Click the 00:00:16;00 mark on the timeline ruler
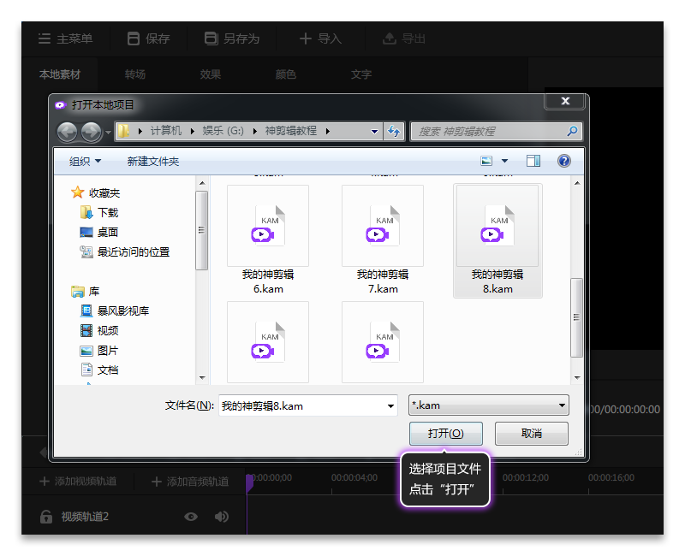685x556 pixels. 611,477
